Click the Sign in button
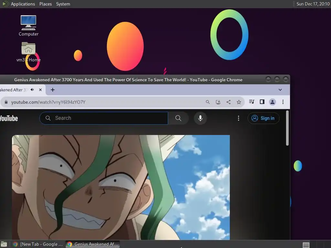Screen dimensions: 331x248 coord(263,118)
